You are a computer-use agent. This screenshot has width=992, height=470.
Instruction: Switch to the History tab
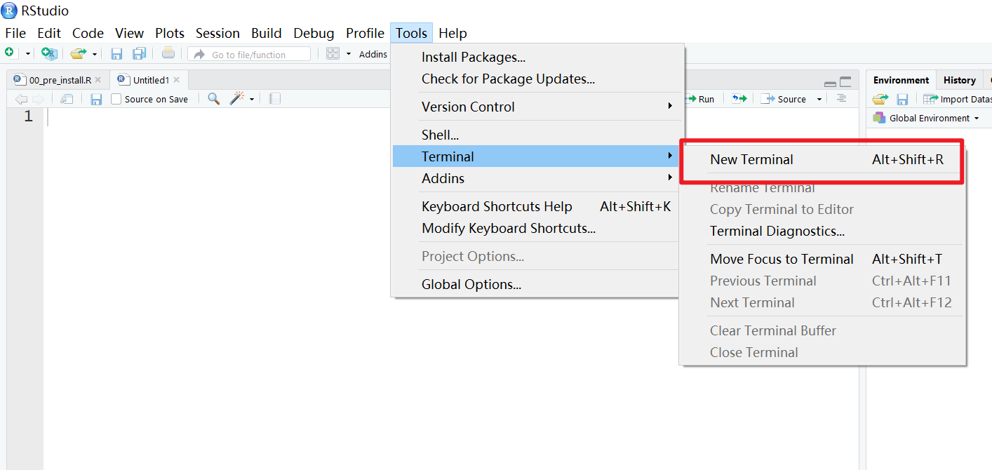(x=959, y=80)
